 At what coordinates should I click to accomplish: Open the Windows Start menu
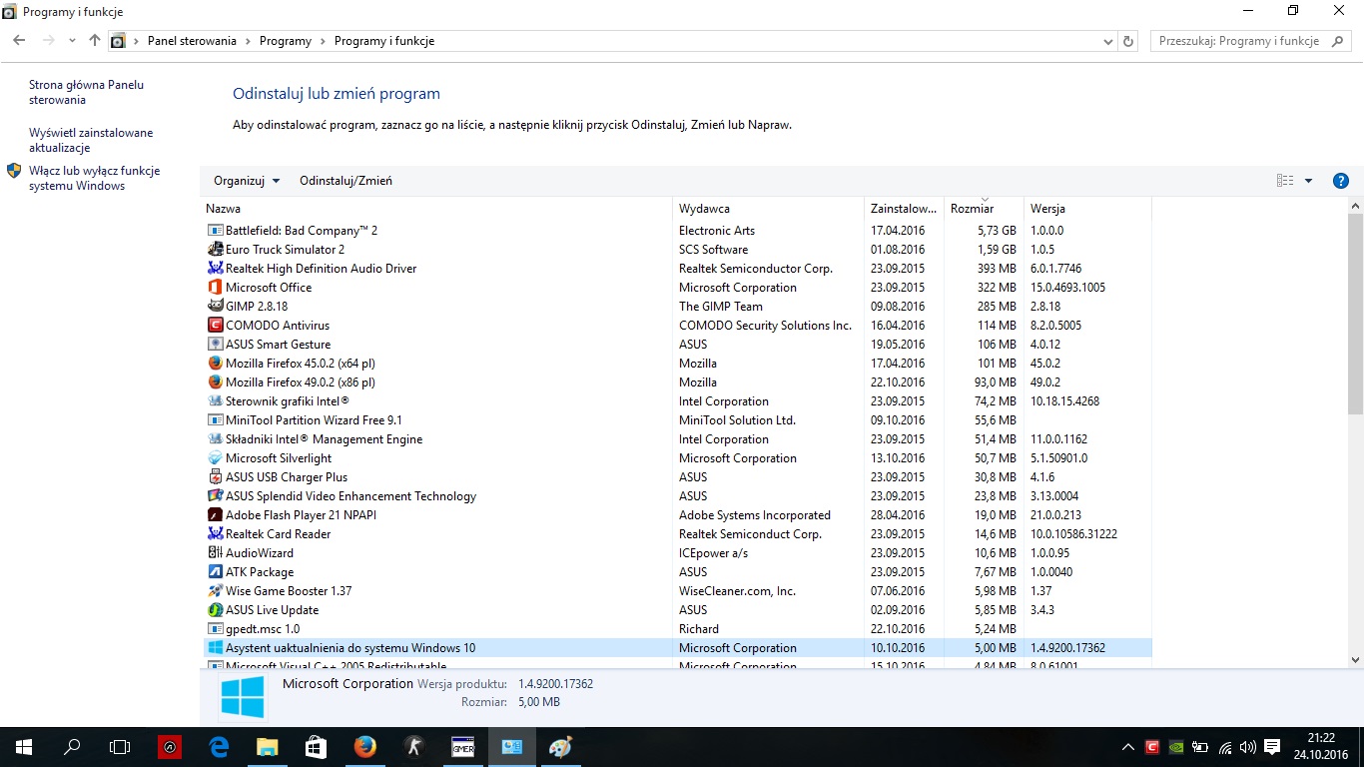(x=23, y=746)
